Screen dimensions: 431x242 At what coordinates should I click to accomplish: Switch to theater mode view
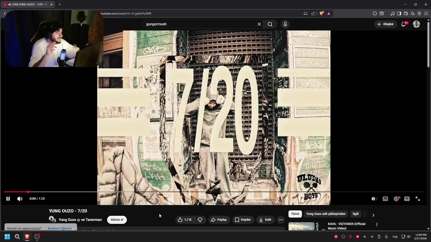coord(407,199)
